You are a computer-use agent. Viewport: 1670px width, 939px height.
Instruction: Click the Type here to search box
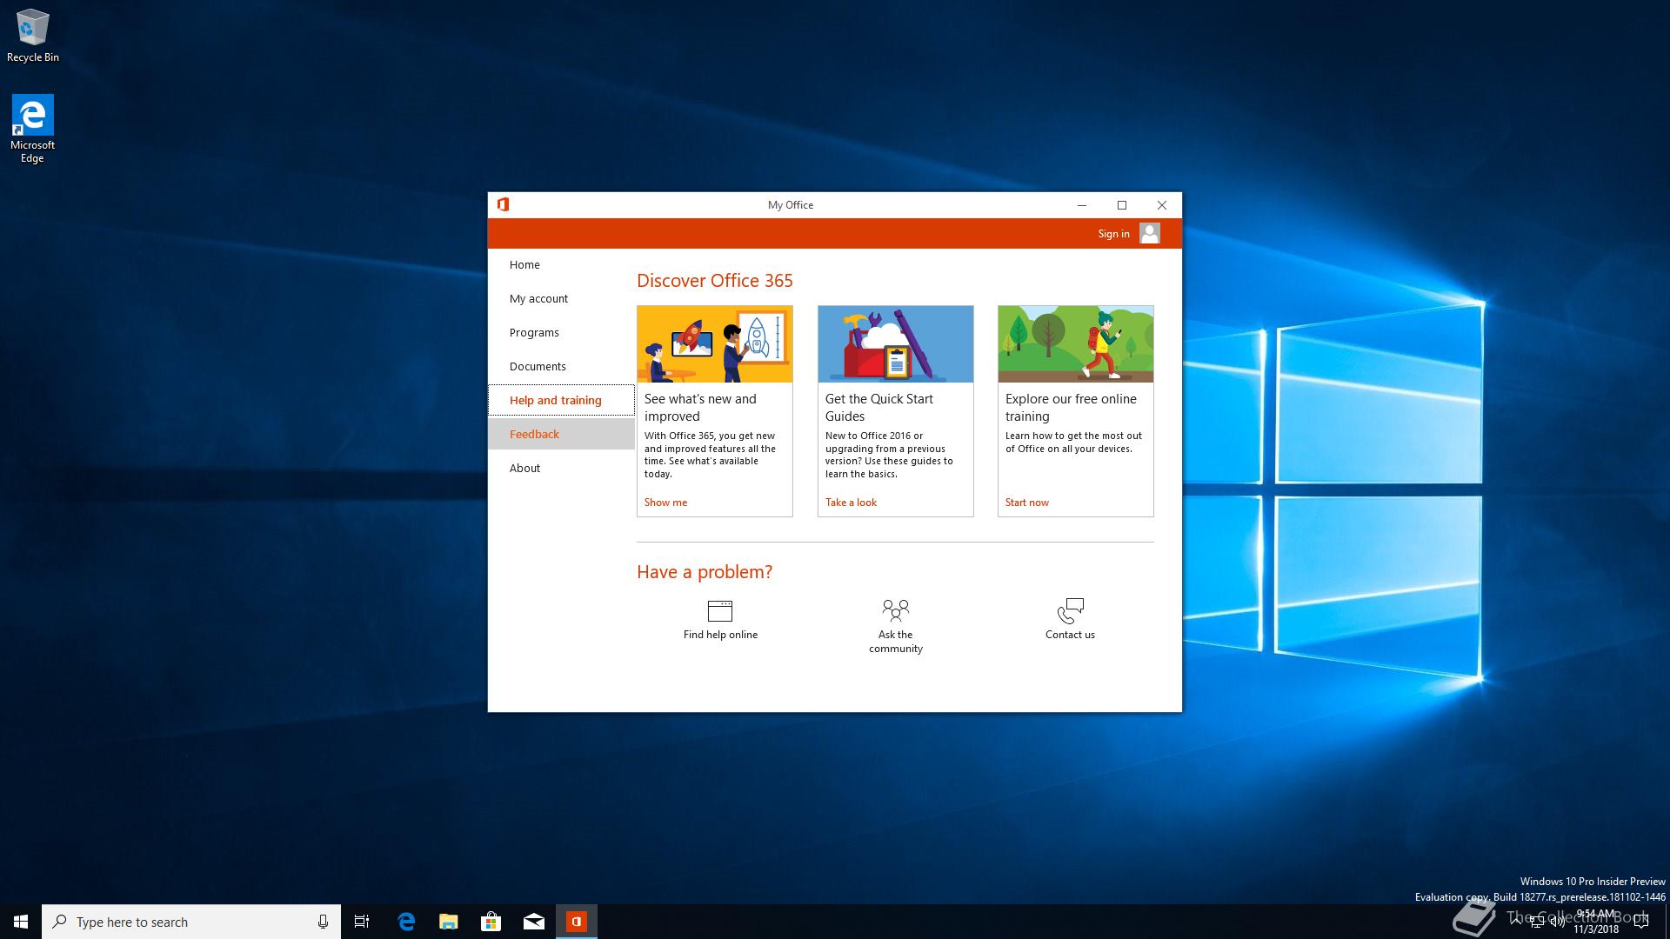pyautogui.click(x=183, y=922)
